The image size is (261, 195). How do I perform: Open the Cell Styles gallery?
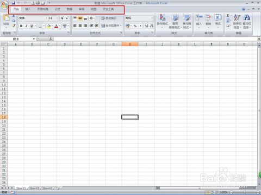click(187, 21)
